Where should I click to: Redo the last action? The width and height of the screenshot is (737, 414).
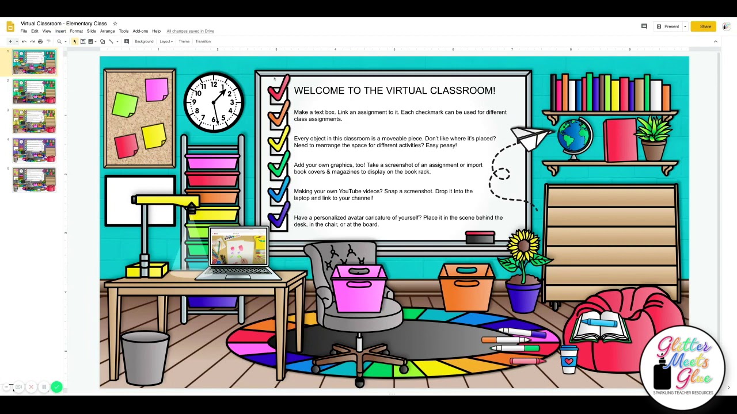32,41
